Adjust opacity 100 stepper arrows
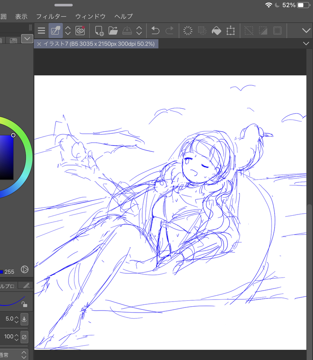This screenshot has width=313, height=360. coord(16,337)
